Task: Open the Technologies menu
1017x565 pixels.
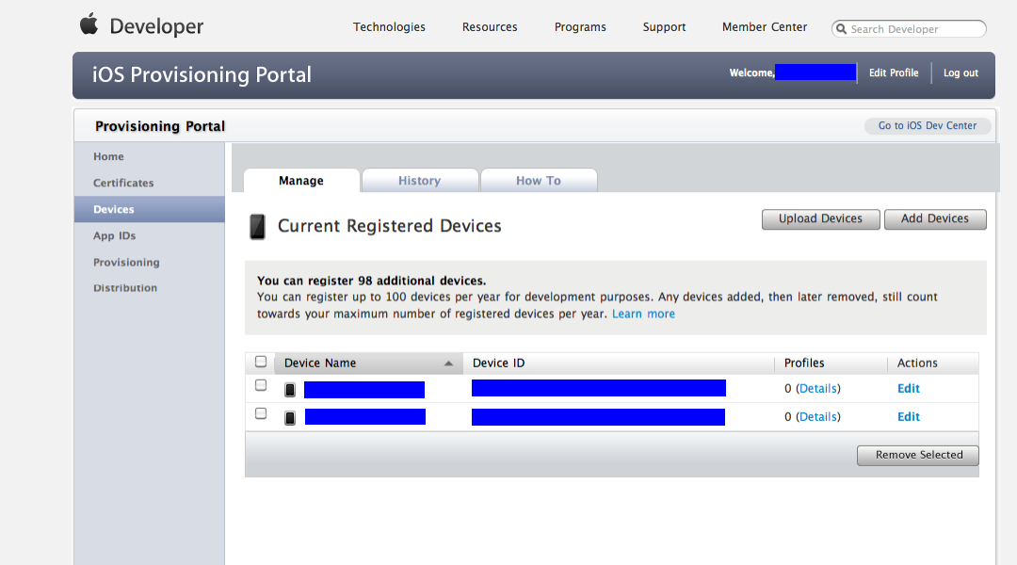Action: 389,27
